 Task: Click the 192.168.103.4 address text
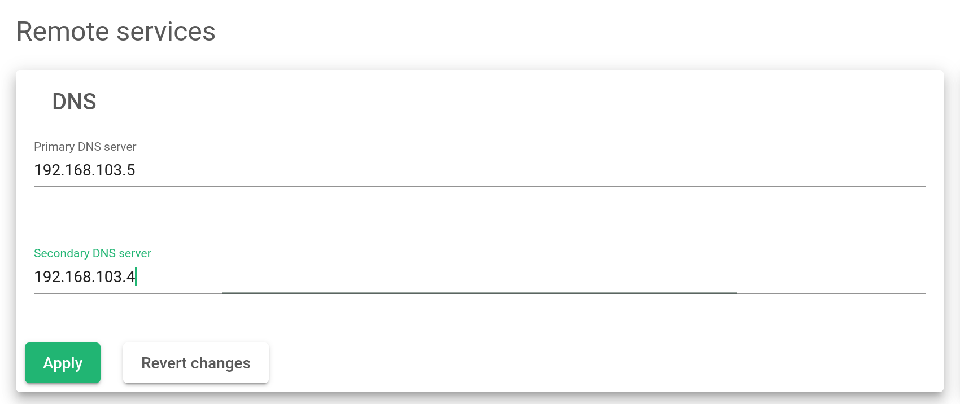pyautogui.click(x=85, y=277)
